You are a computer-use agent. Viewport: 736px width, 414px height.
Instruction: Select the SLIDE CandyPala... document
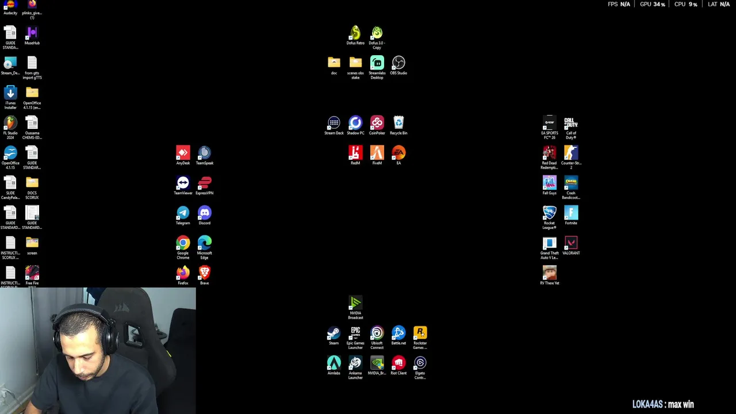pyautogui.click(x=10, y=187)
